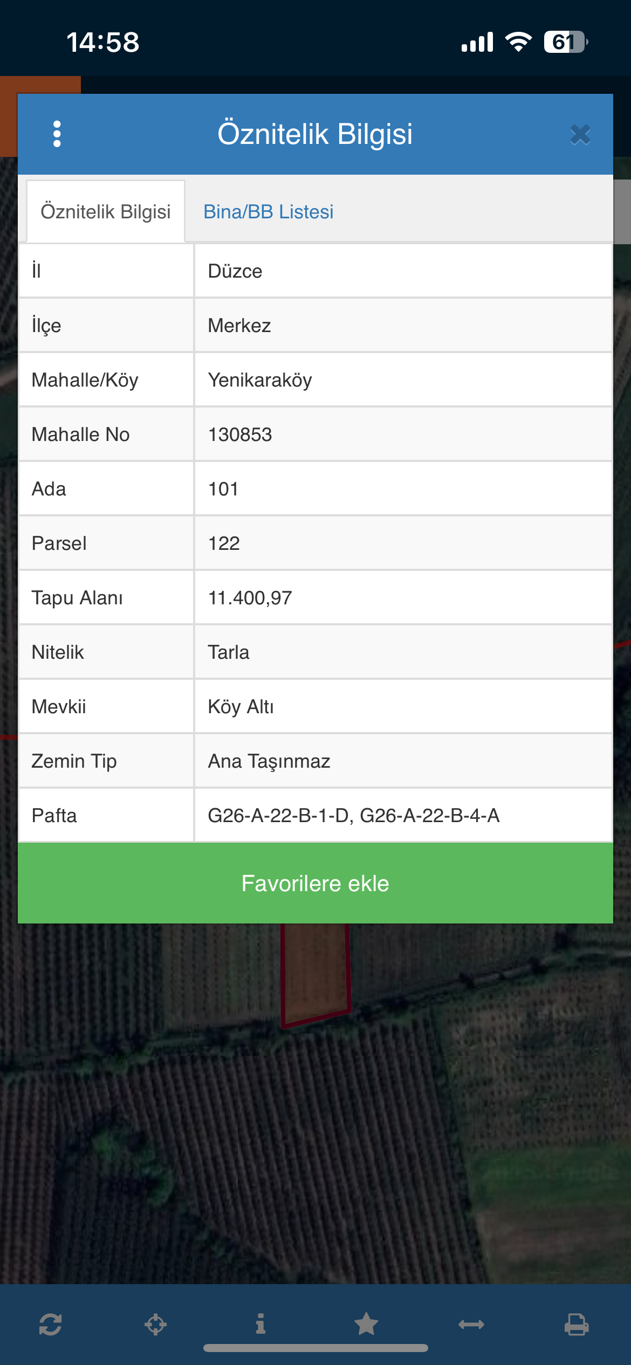The height and width of the screenshot is (1365, 631).
Task: Select the Öznitelik Bilgisi tab
Action: (106, 212)
